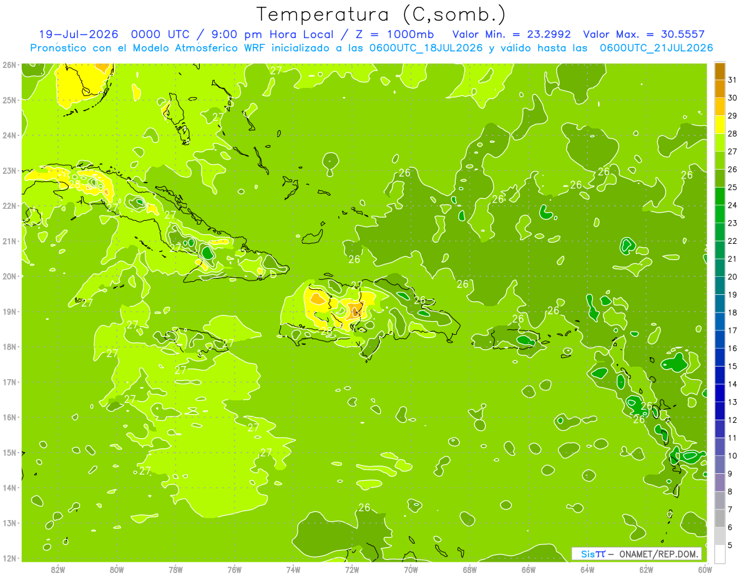
Task: Click the 76W longitude axis label
Action: 234,569
